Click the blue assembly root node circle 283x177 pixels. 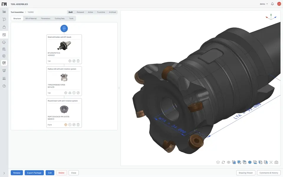pos(64,28)
